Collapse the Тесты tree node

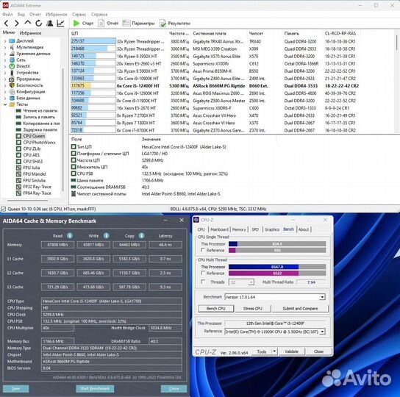point(5,104)
